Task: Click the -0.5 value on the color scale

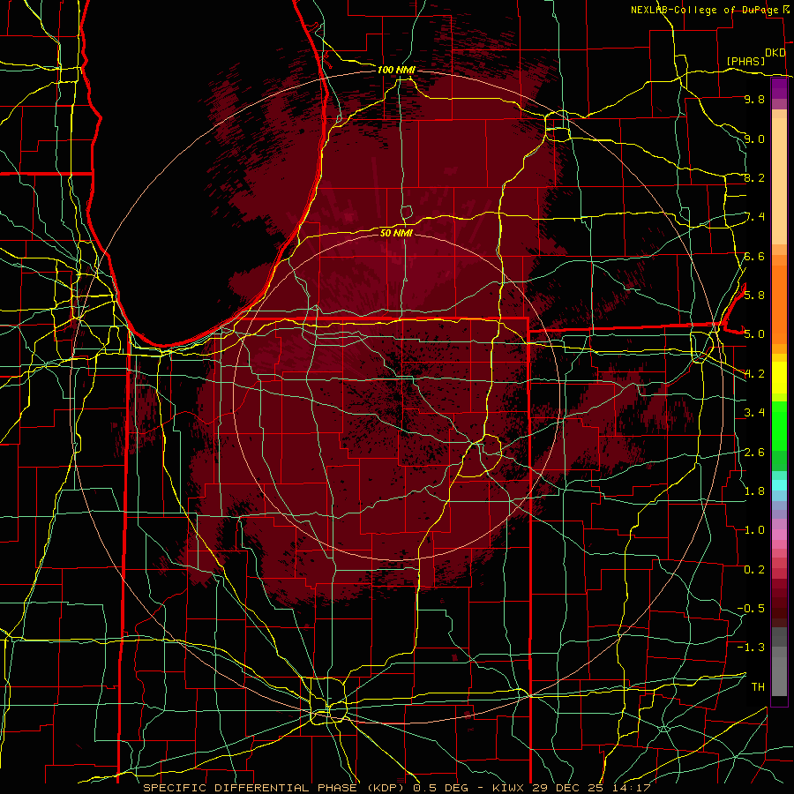Action: (751, 608)
